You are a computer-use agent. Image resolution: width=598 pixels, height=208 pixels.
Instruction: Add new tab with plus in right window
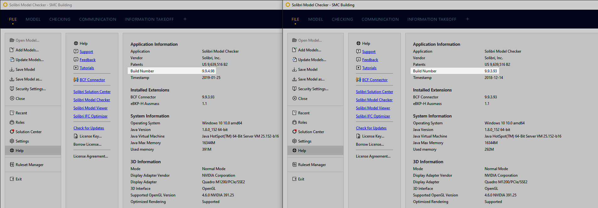click(x=468, y=19)
